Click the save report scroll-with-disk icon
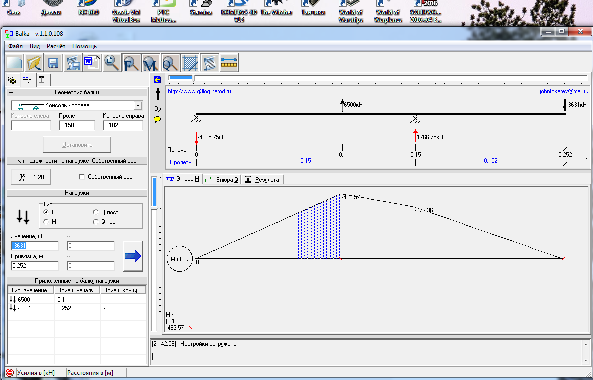 (x=73, y=63)
